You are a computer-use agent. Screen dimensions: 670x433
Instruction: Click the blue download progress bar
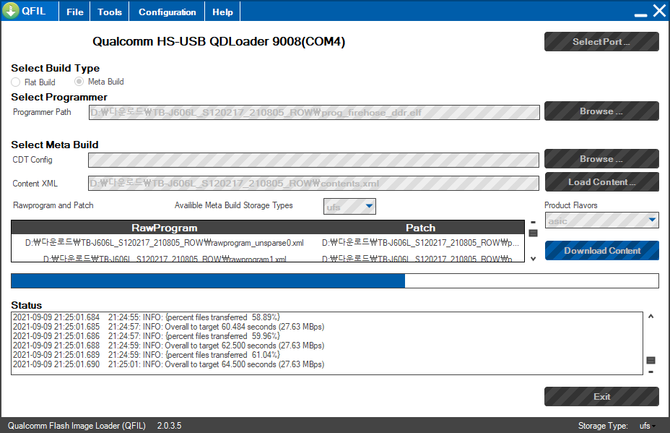[334, 280]
